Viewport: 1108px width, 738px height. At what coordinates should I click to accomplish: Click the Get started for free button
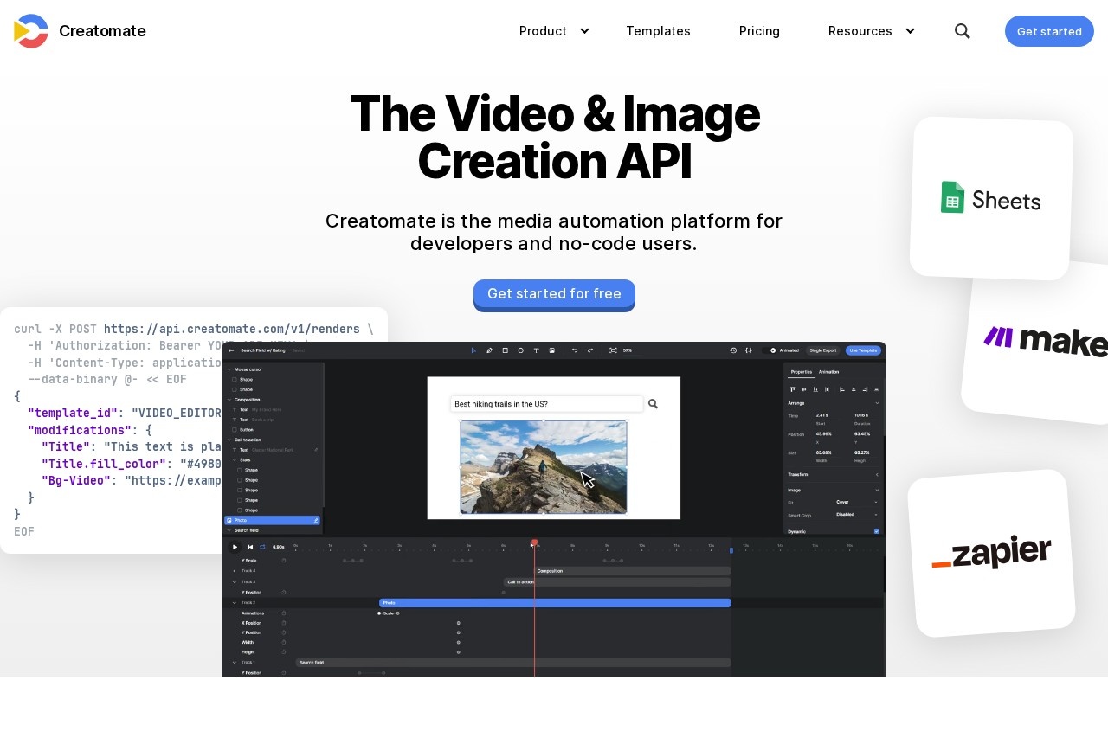[x=554, y=293]
